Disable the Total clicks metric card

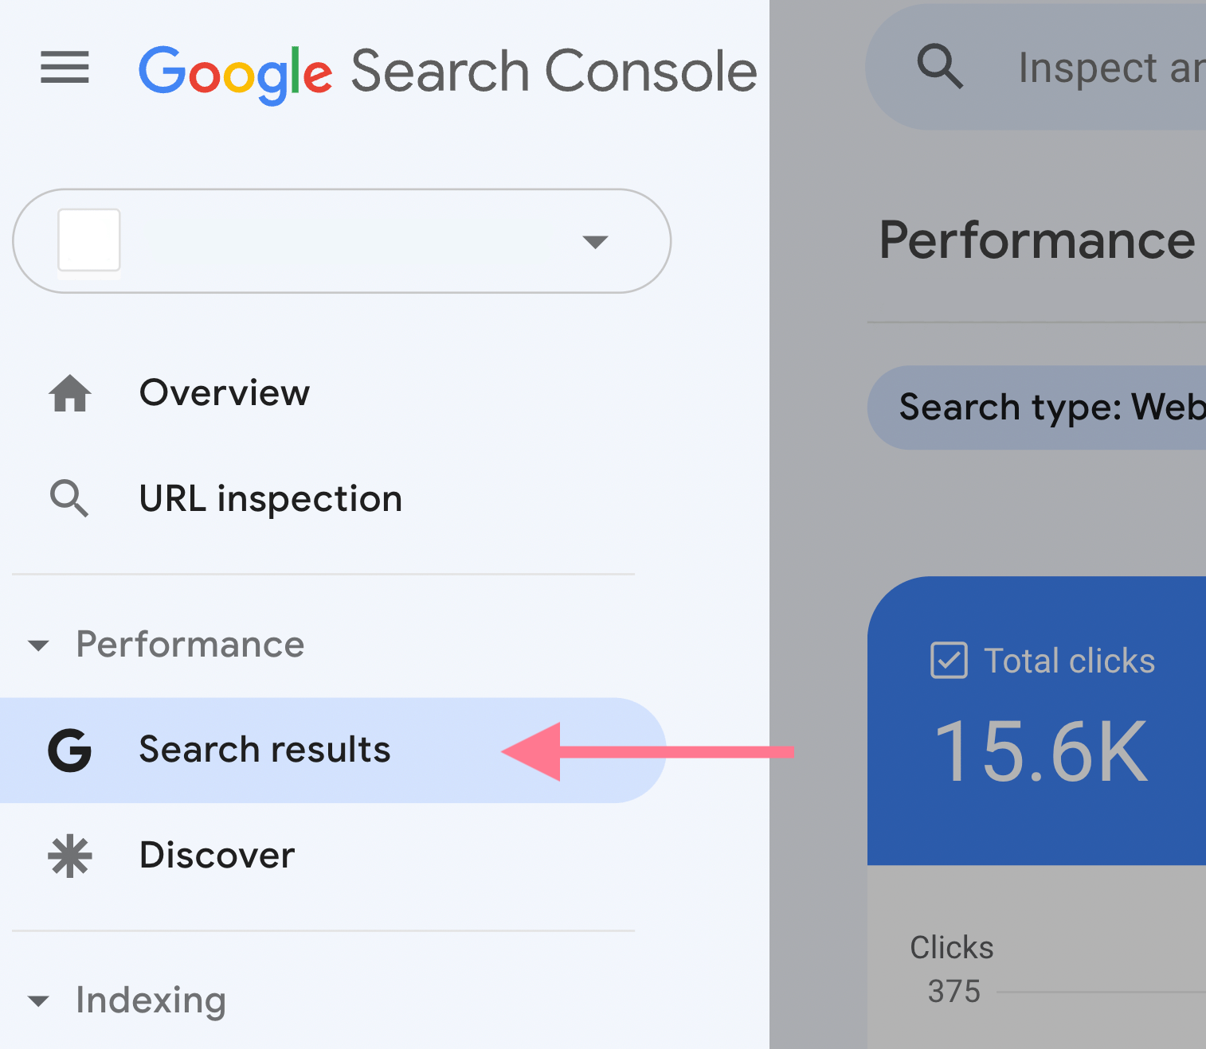pos(948,660)
